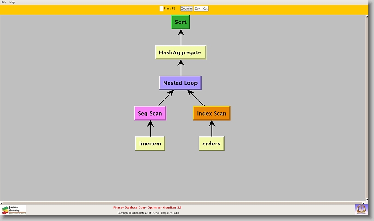Toggle the Plan P3 checkbox
Image resolution: width=374 pixels, height=221 pixels.
point(161,8)
